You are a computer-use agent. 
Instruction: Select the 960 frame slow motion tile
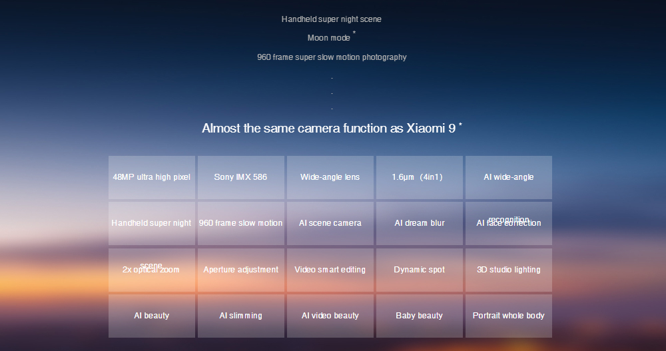[241, 223]
